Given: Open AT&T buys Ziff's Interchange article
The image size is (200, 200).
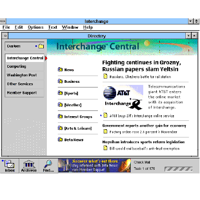Looking at the screenshot, I should (x=142, y=116).
